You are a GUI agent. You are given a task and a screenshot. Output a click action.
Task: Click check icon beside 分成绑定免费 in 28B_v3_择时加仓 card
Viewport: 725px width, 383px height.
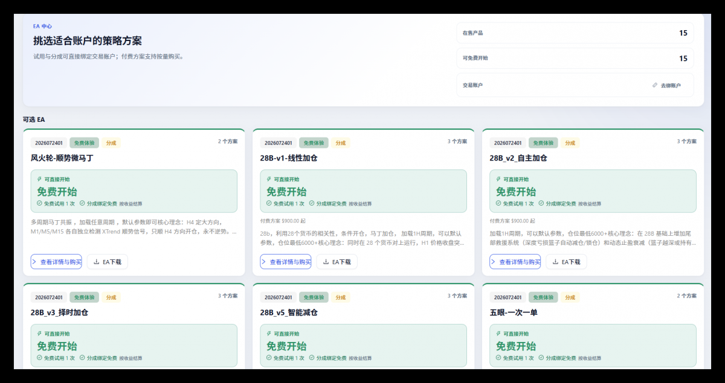click(82, 358)
